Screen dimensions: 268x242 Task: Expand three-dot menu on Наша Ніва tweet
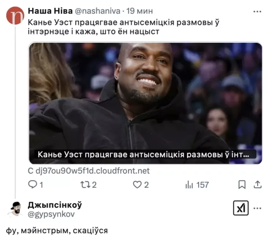coord(257,12)
